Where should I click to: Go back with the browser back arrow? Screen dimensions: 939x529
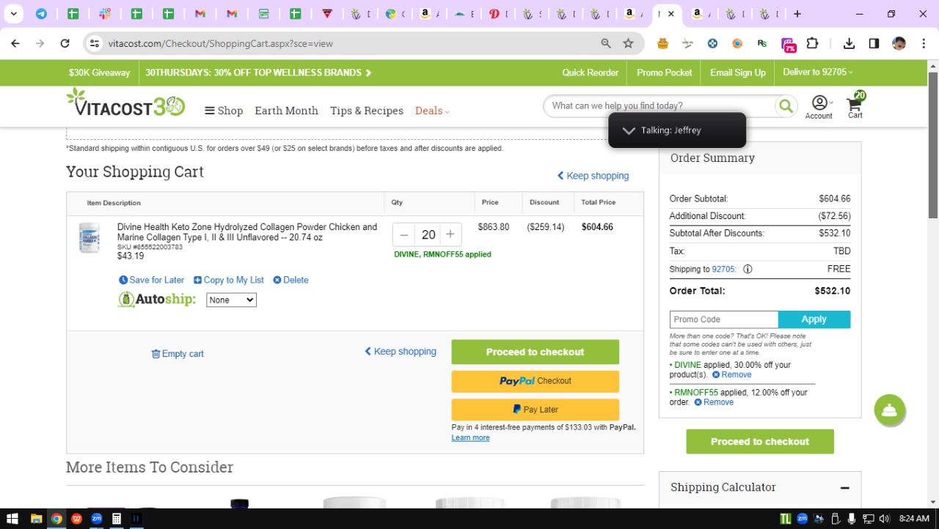(15, 43)
